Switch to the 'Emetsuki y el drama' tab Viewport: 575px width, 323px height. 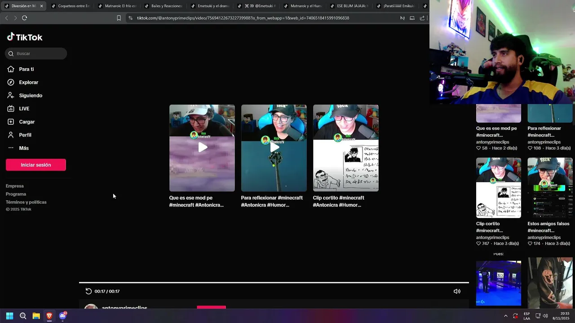[210, 6]
